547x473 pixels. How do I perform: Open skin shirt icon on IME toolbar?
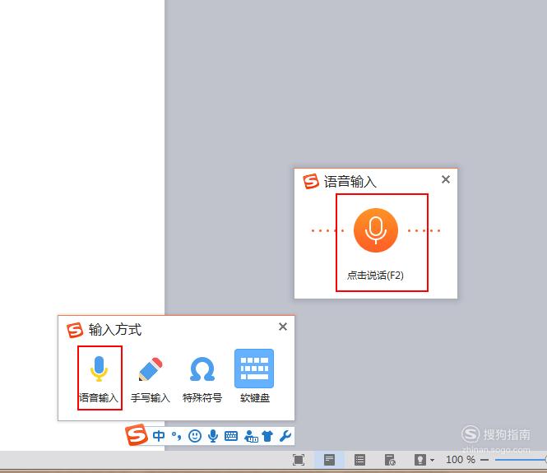(x=267, y=436)
